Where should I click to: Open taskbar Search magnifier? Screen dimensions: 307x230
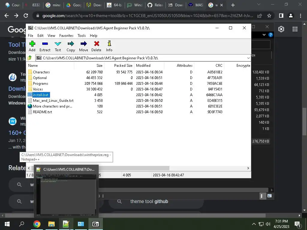click(22, 224)
